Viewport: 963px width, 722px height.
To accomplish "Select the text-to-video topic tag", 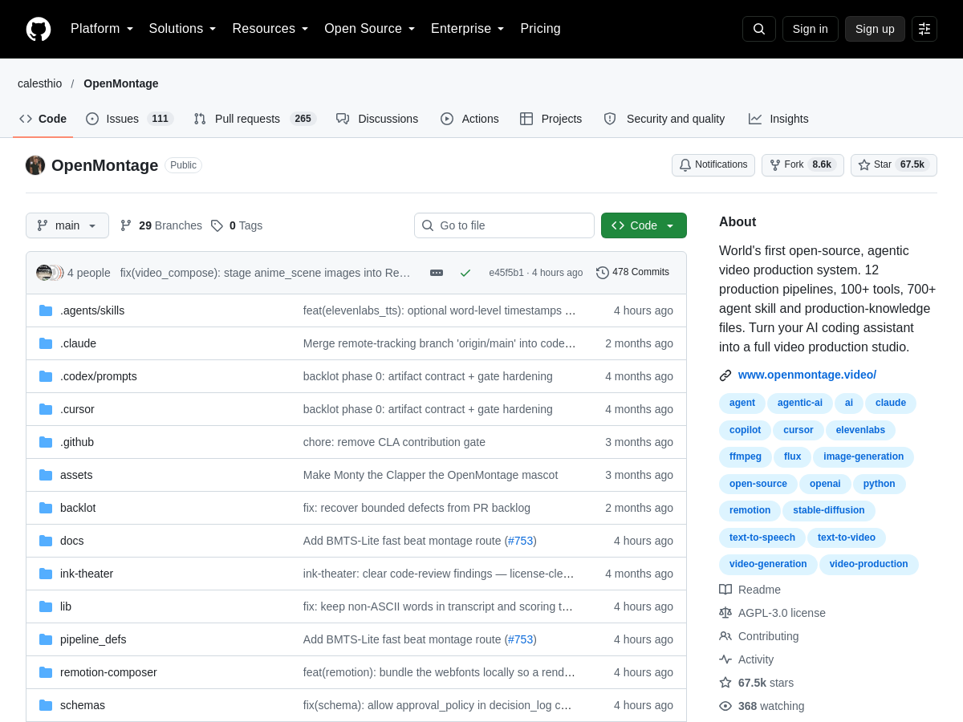I will (847, 537).
